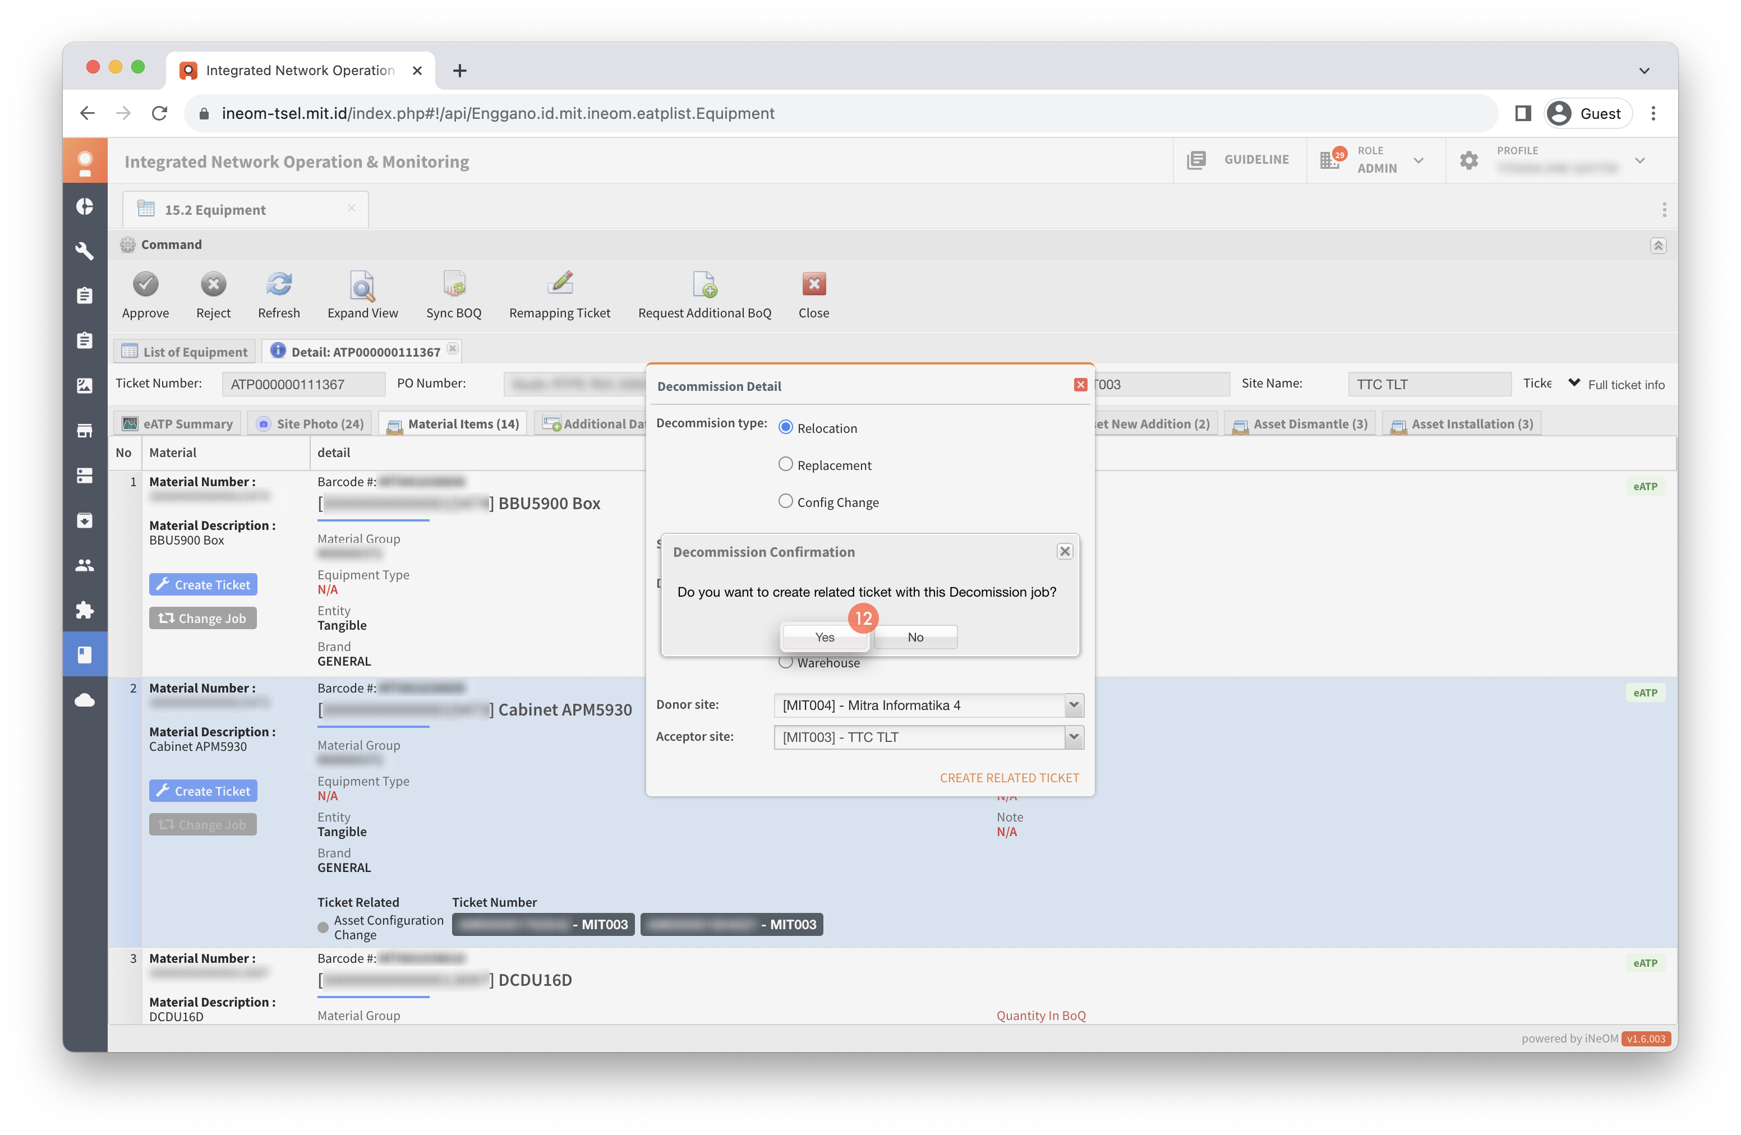Click the store sidebar icon
Image resolution: width=1741 pixels, height=1135 pixels.
pos(85,431)
